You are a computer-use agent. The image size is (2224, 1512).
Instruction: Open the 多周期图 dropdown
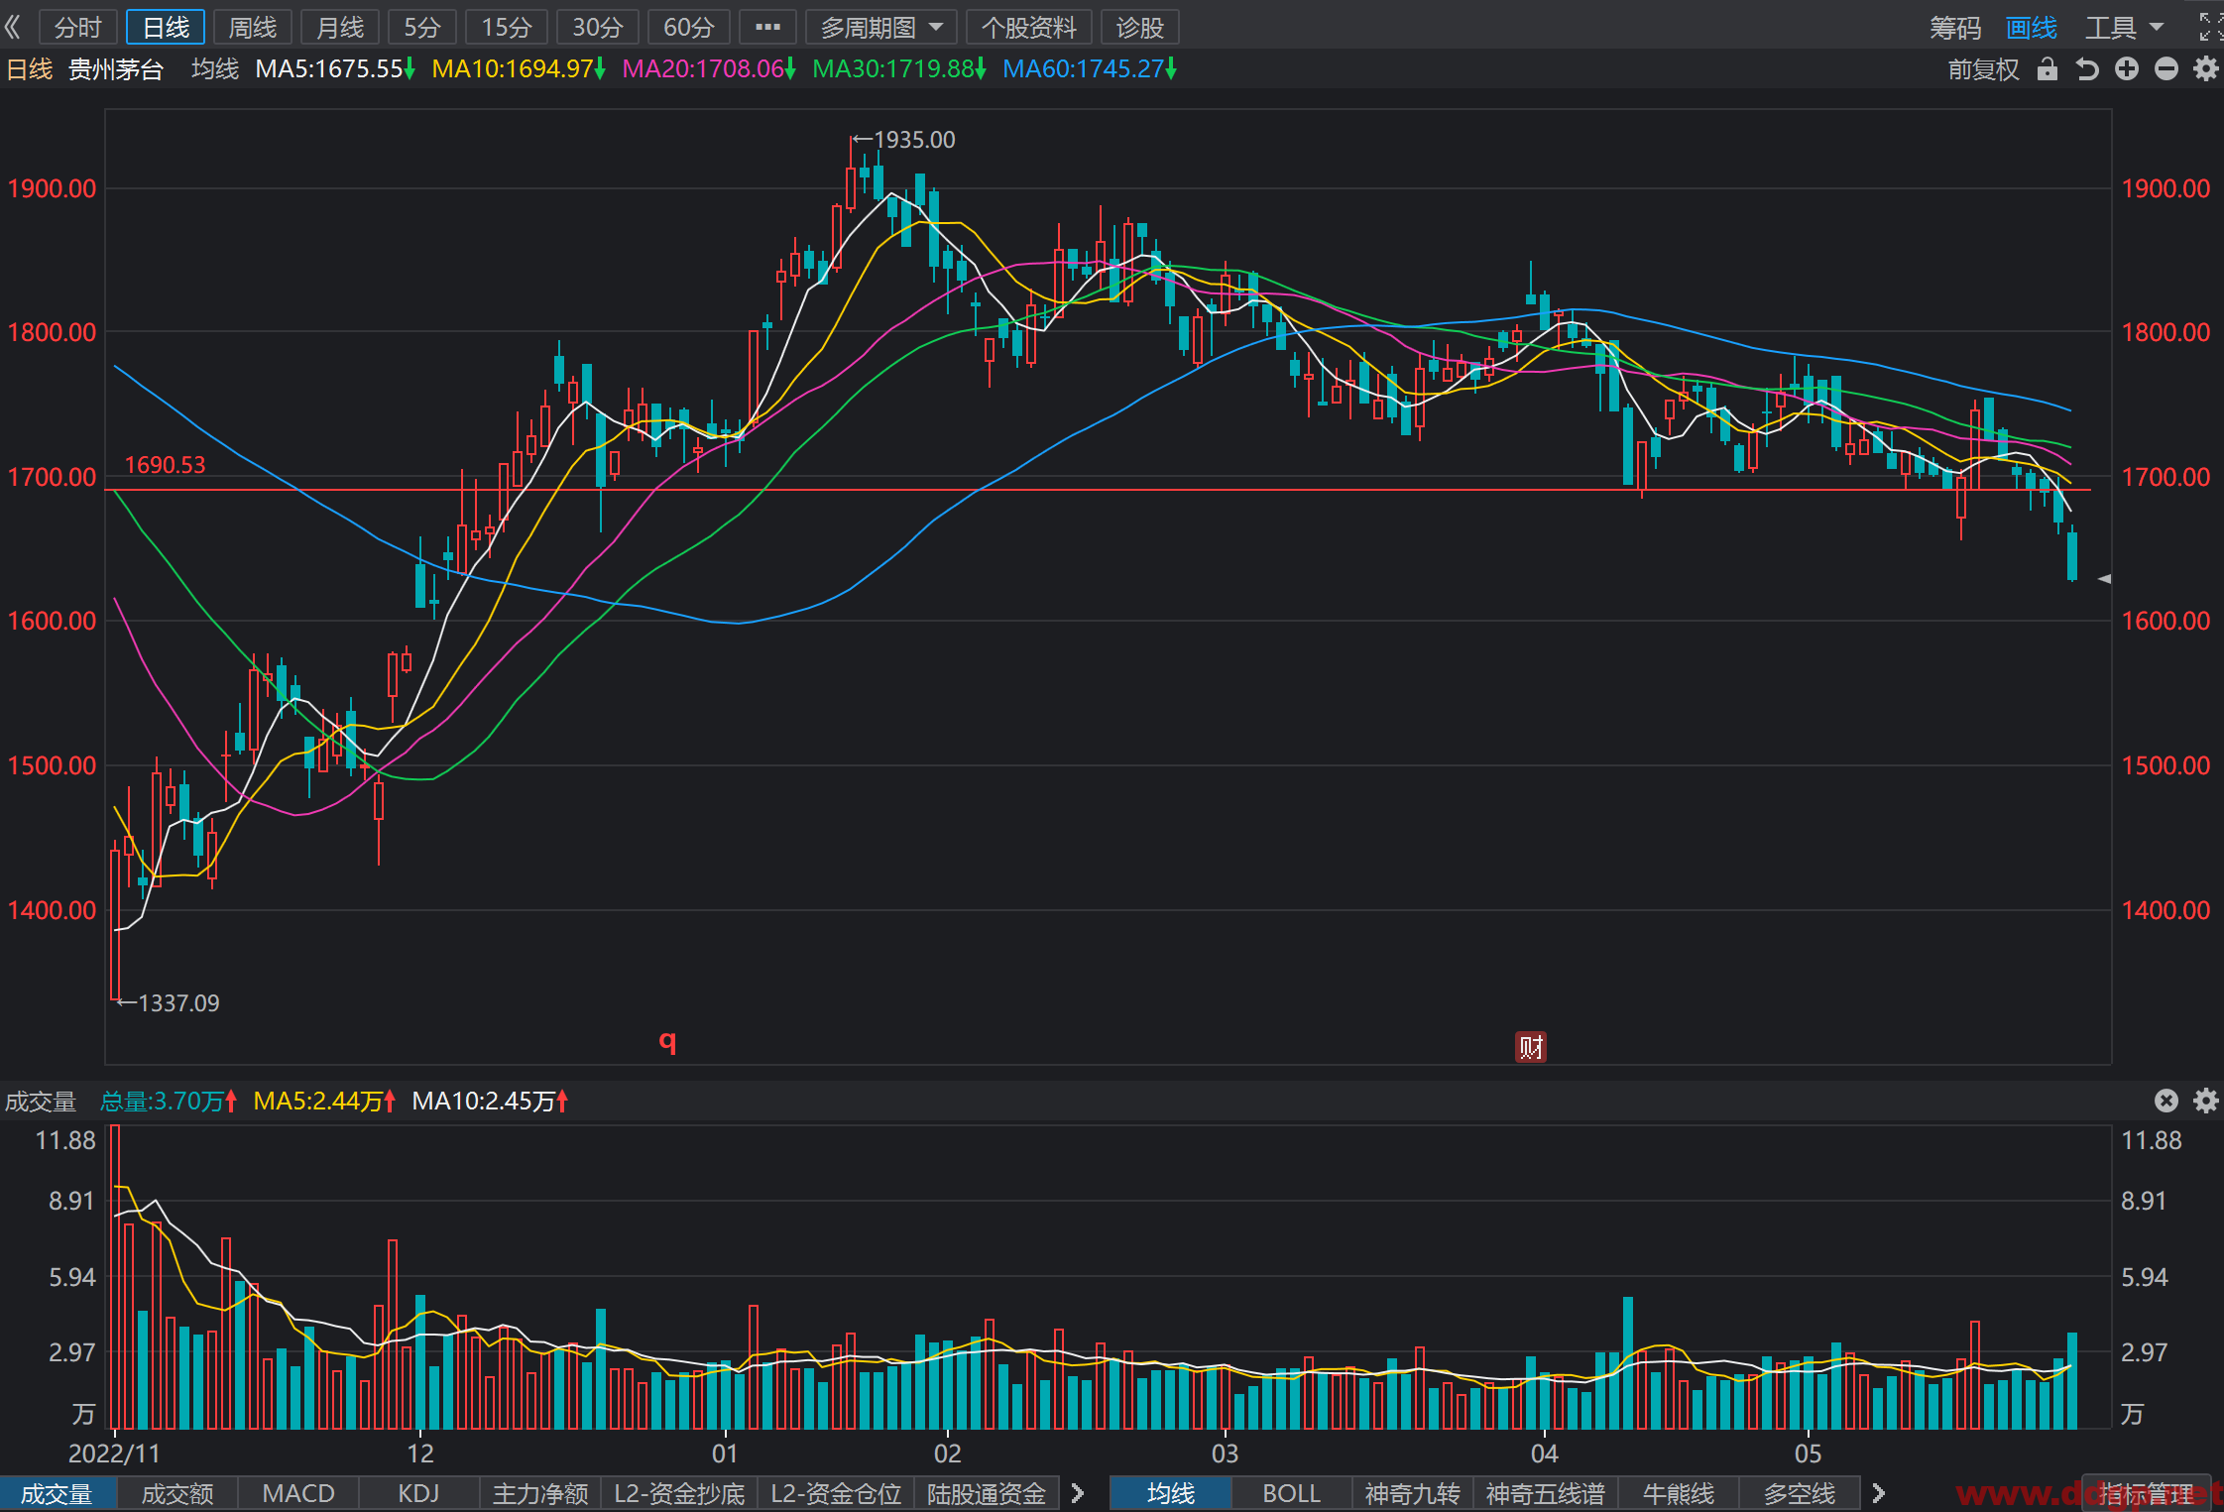click(x=880, y=27)
